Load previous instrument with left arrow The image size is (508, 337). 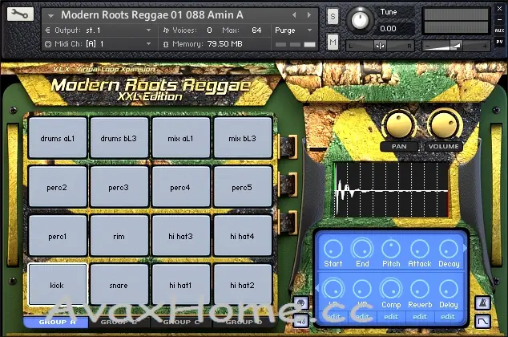pos(294,15)
